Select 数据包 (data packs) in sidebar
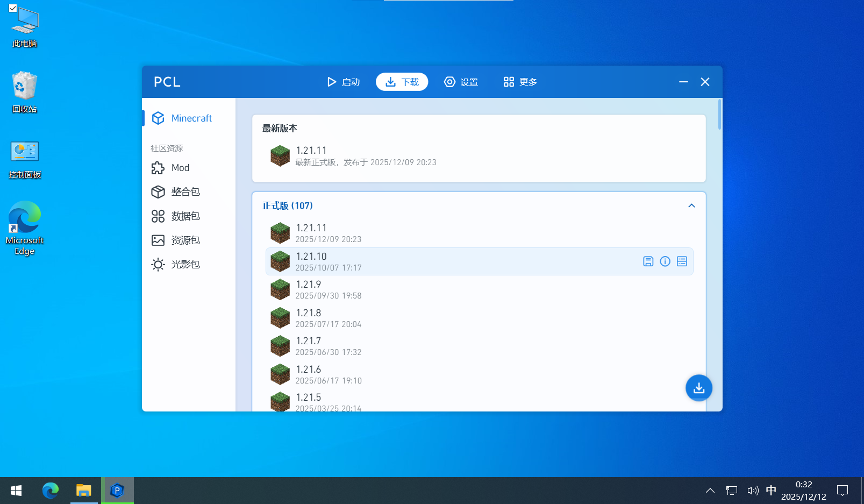Image resolution: width=864 pixels, height=504 pixels. click(x=185, y=216)
